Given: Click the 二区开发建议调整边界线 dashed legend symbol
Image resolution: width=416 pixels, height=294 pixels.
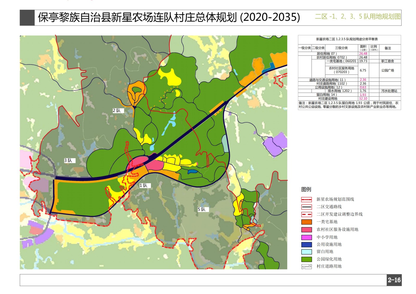Looking at the screenshot, I should click(306, 214).
